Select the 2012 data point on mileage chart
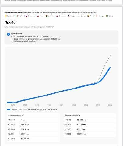Viewport: 123px width, 146px height. click(61, 91)
